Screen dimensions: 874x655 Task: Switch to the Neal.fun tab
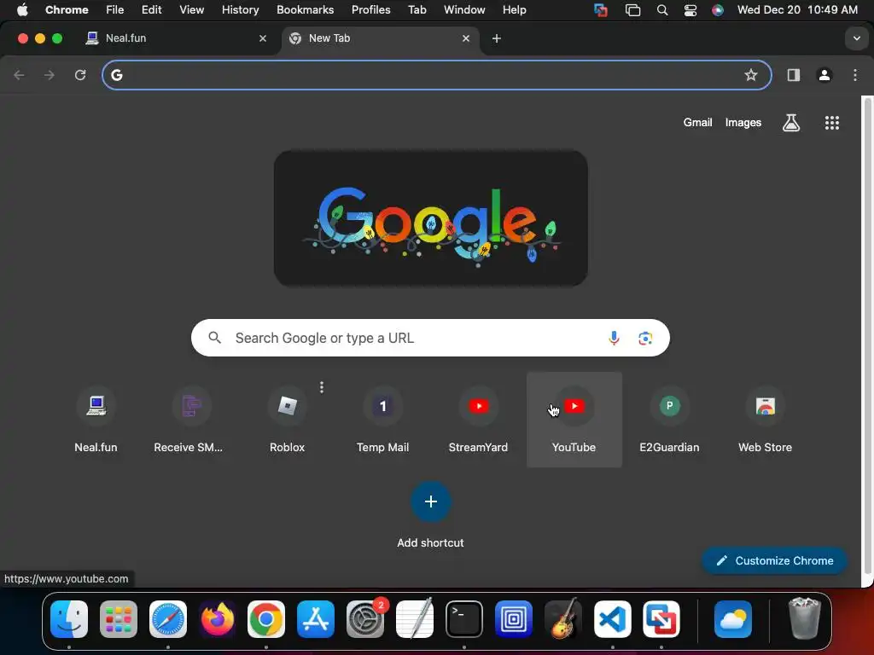178,38
